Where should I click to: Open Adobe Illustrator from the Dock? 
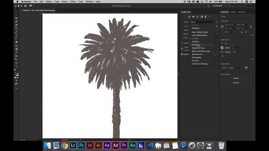coord(98,146)
